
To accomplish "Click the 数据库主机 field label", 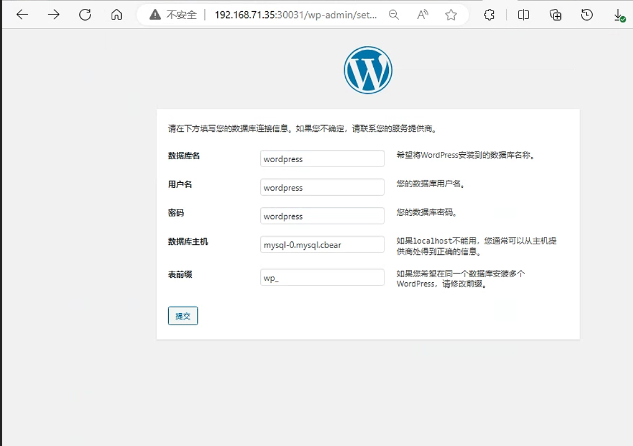I will point(188,241).
